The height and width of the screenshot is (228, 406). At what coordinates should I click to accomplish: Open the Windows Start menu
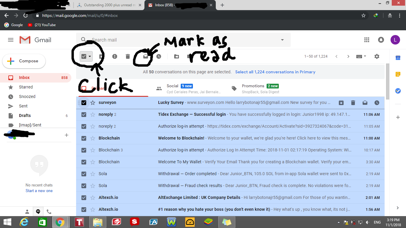7,222
